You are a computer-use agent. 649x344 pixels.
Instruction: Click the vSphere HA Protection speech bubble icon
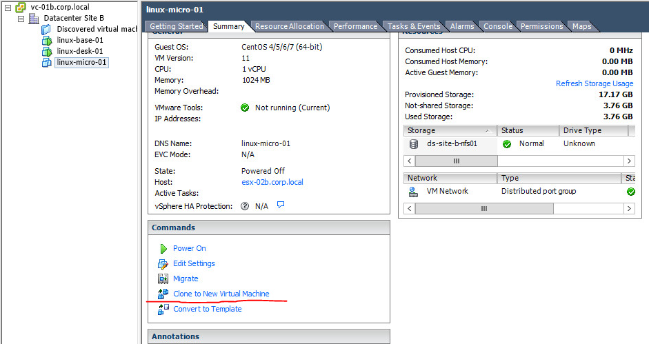[281, 205]
